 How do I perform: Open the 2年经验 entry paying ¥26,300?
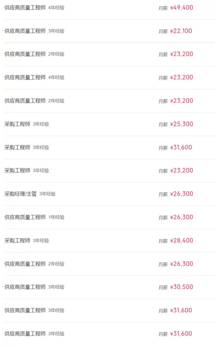click(25, 264)
